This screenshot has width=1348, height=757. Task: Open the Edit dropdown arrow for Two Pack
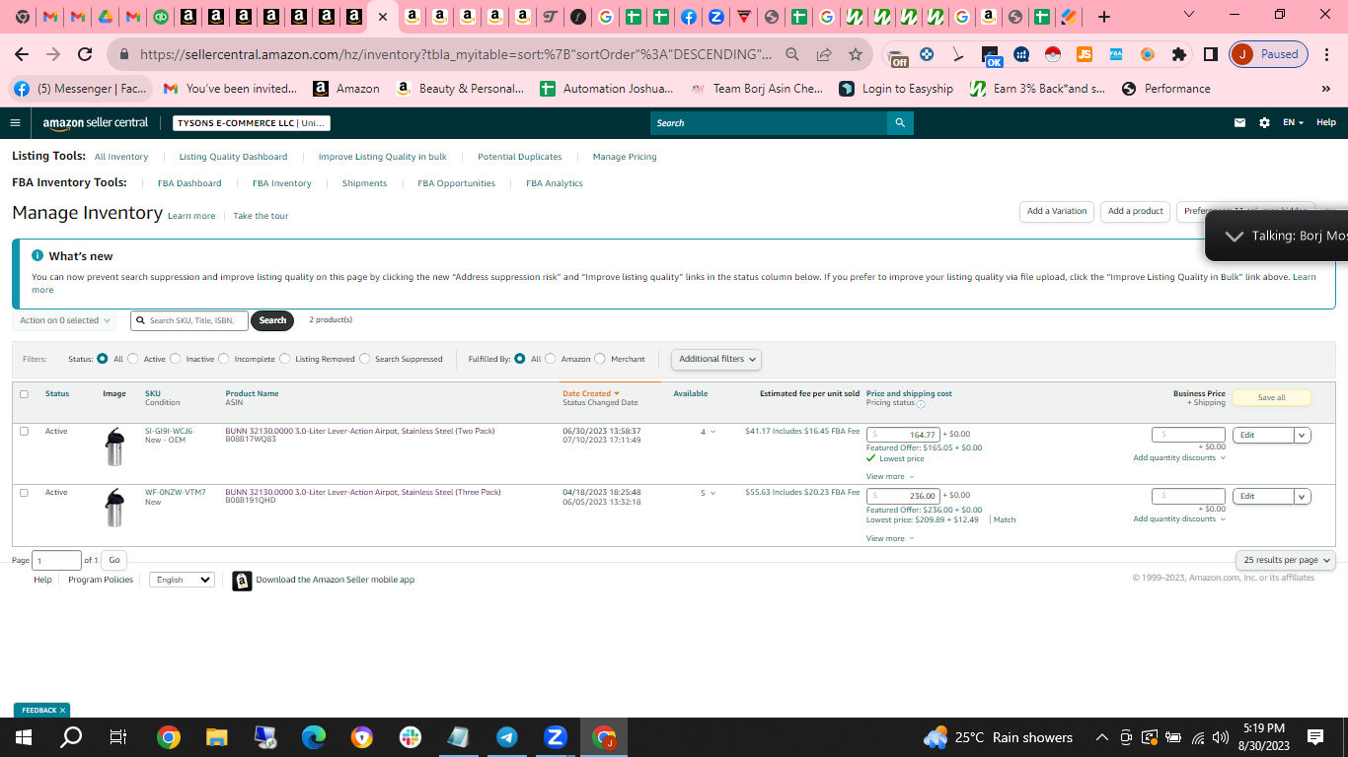coord(1303,435)
